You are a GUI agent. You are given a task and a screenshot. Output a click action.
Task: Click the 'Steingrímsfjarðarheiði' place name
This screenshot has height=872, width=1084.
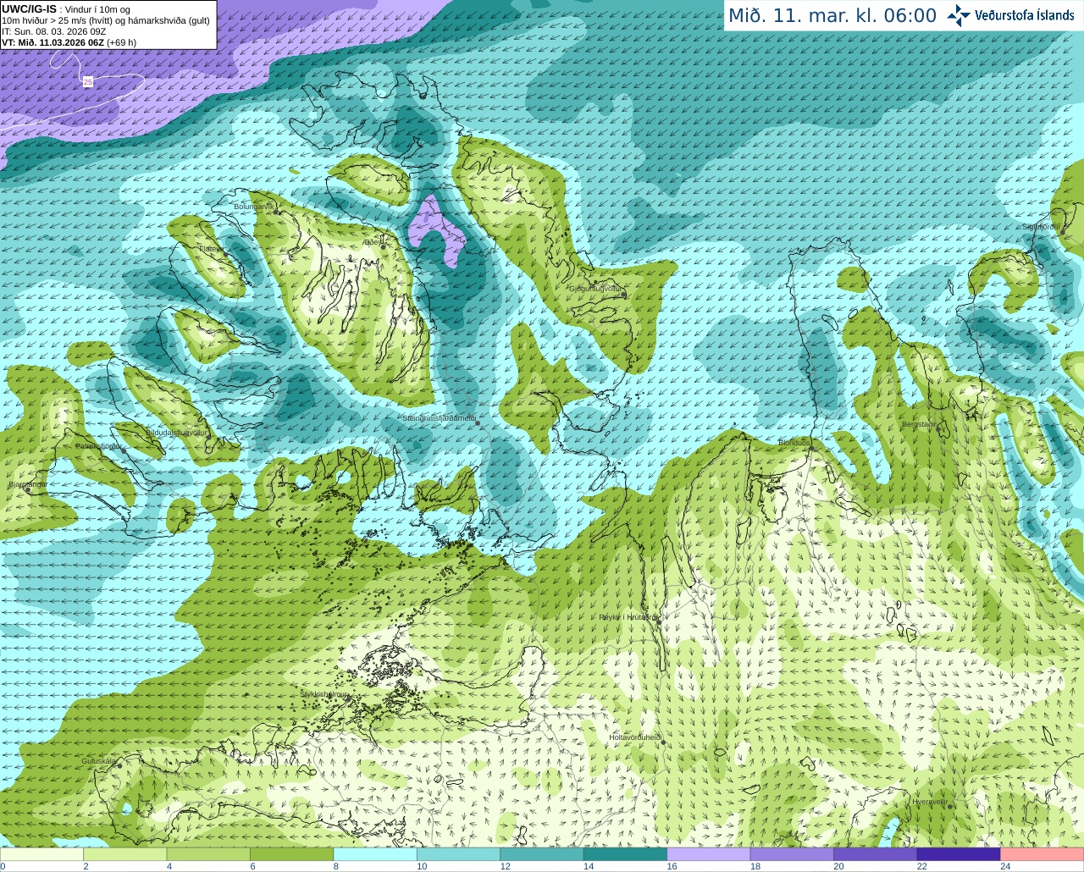coord(439,418)
